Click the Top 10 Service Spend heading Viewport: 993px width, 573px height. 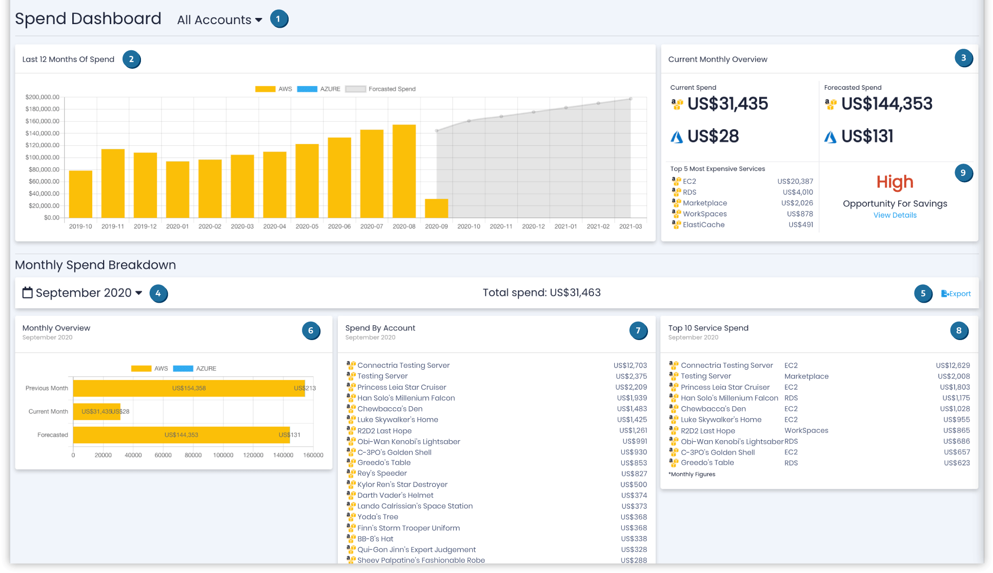point(708,328)
